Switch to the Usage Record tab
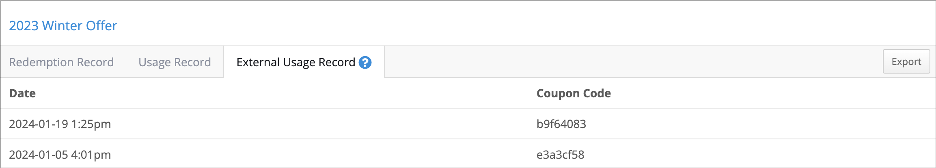 tap(175, 62)
